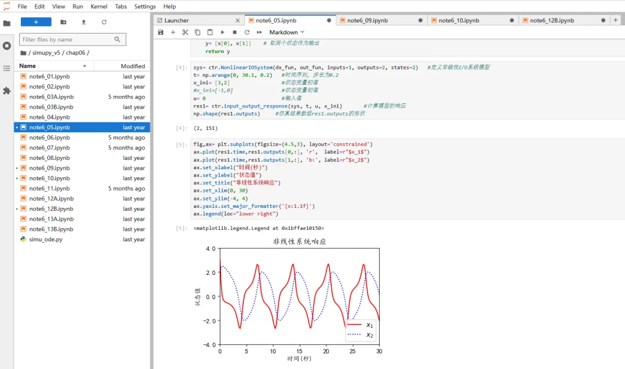Open the Table of Contents panel
The height and width of the screenshot is (369, 625).
pyautogui.click(x=7, y=68)
